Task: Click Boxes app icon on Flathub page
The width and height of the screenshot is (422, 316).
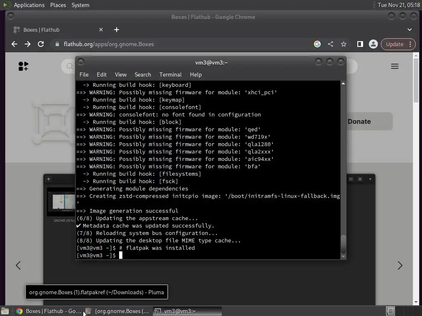Action: [x=53, y=123]
